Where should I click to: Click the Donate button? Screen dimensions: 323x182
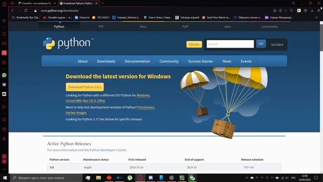pyautogui.click(x=194, y=44)
